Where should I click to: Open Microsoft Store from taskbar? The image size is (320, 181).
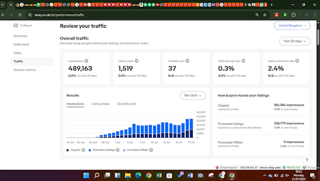point(169,175)
